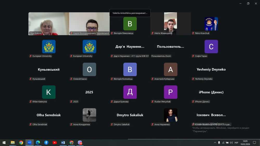260x146 pixels.
Task: Select the large 'Дар'я Науменк...' tile name
Action: tap(130, 47)
